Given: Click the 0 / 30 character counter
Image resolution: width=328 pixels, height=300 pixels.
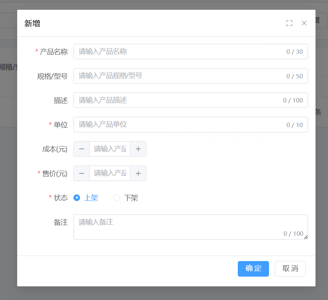Looking at the screenshot, I should click(x=294, y=51).
